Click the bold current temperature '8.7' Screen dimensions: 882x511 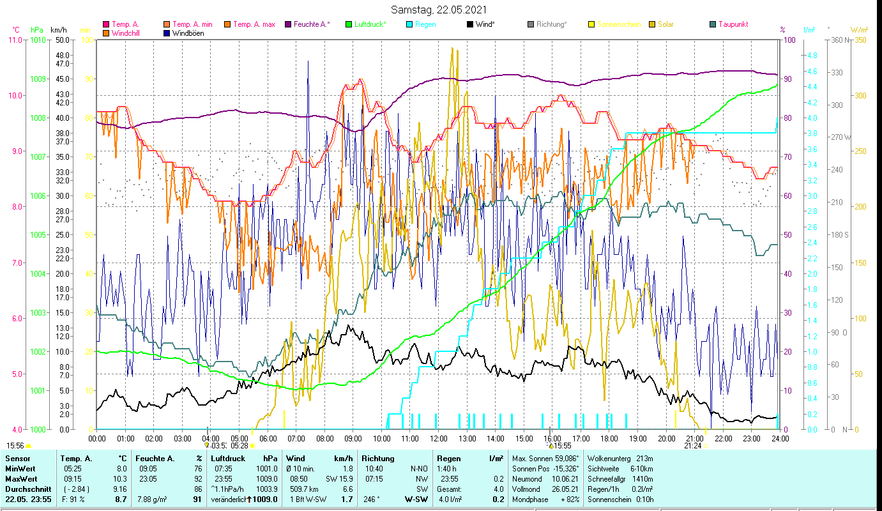[x=121, y=500]
